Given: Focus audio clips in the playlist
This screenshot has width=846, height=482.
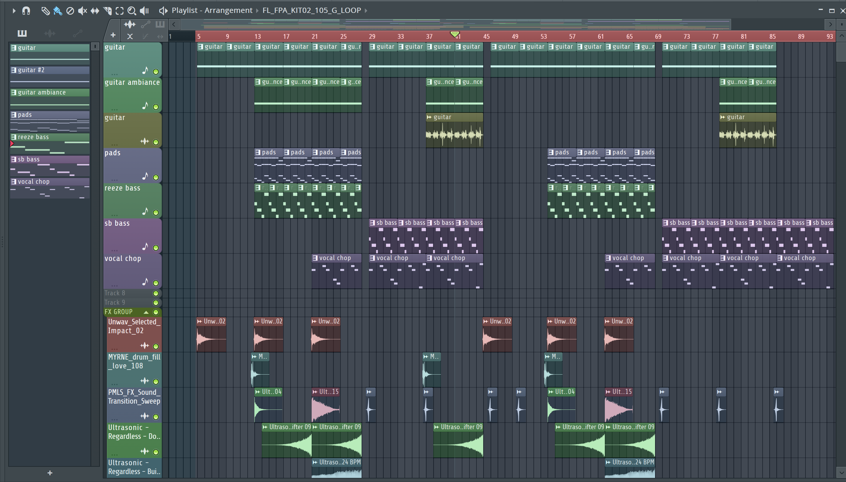Looking at the screenshot, I should (x=130, y=24).
